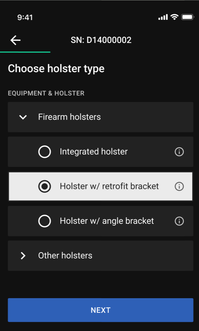Viewport: 199px width, 331px height.
Task: Tap the Wi-Fi status icon
Action: (x=175, y=17)
